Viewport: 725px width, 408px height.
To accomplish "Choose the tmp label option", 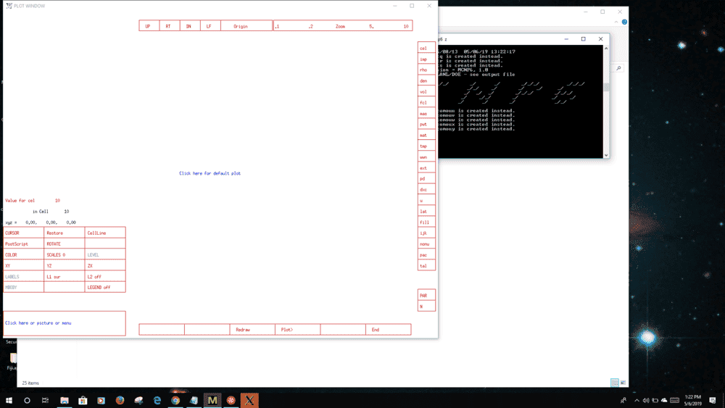I will (x=426, y=146).
